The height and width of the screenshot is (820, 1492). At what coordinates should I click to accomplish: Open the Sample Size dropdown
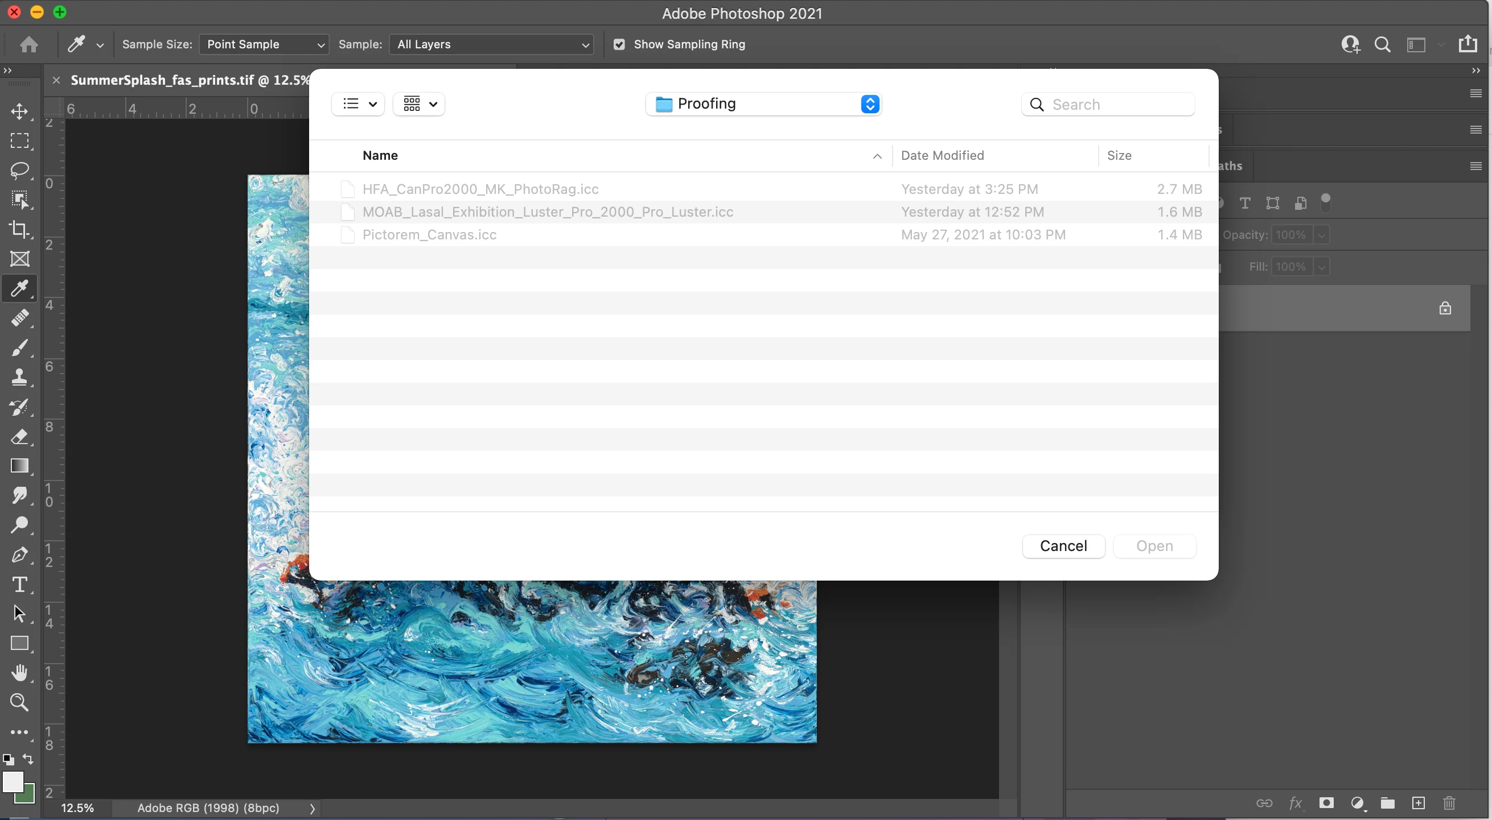tap(264, 44)
